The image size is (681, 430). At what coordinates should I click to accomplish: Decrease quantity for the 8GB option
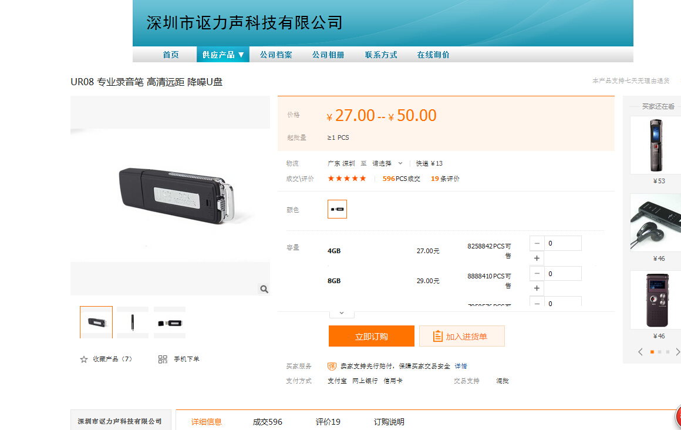coord(537,274)
